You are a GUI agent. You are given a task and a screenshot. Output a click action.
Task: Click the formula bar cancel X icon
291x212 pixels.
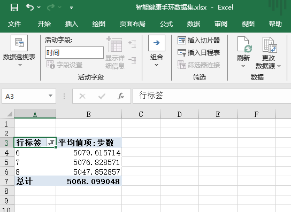tap(82, 96)
